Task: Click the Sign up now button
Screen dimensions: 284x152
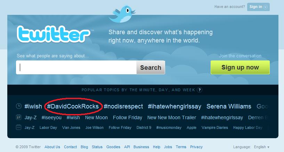Action: 240,67
